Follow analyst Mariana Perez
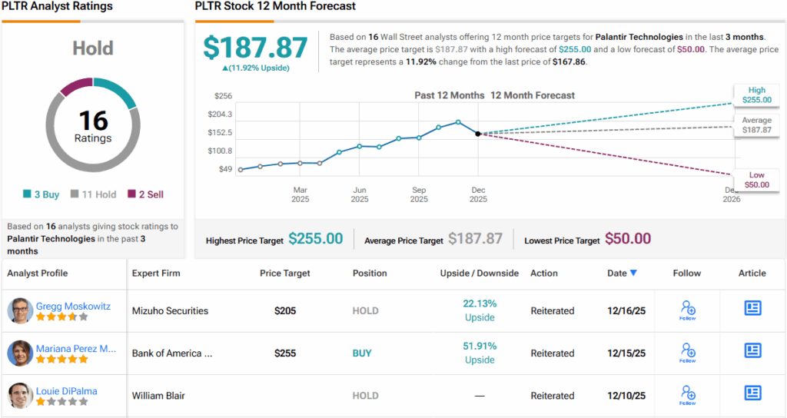 (688, 353)
